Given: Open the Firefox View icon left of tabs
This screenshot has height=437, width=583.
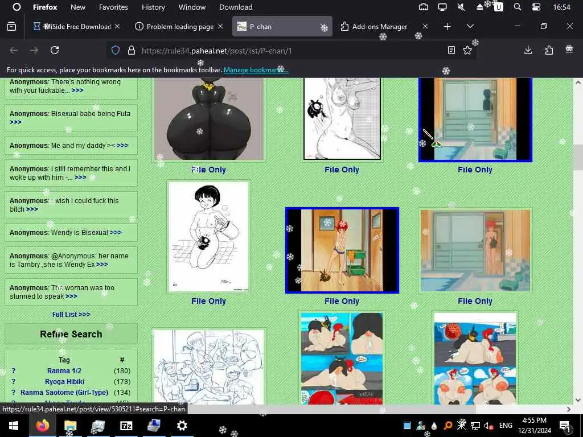Looking at the screenshot, I should tap(11, 26).
